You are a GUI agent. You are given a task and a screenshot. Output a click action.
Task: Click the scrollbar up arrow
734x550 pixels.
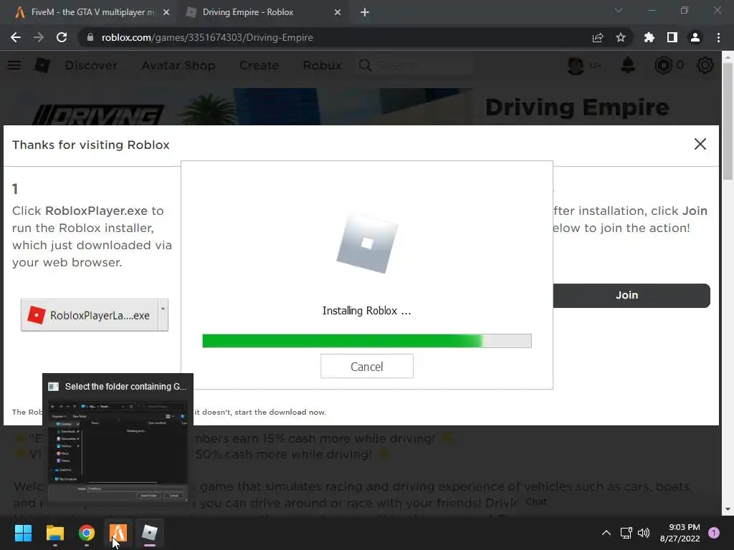pos(728,57)
